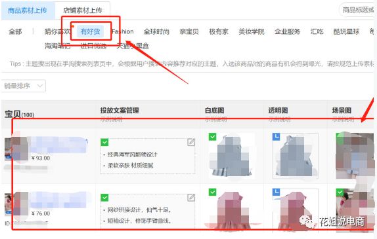Image resolution: width=377 pixels, height=239 pixels.
Task: Open 示例说明 under 透明图
Action: 279,119
